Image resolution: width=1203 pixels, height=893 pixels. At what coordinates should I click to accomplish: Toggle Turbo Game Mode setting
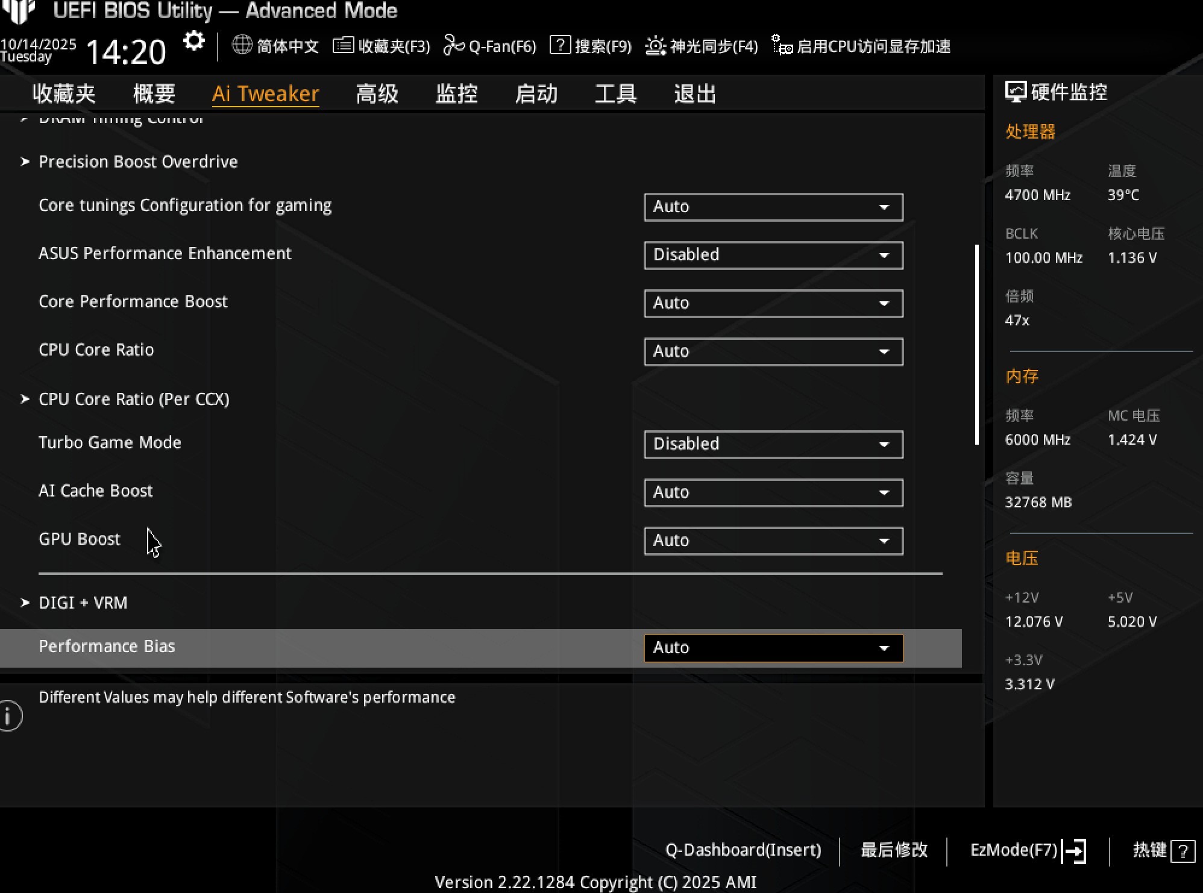773,444
